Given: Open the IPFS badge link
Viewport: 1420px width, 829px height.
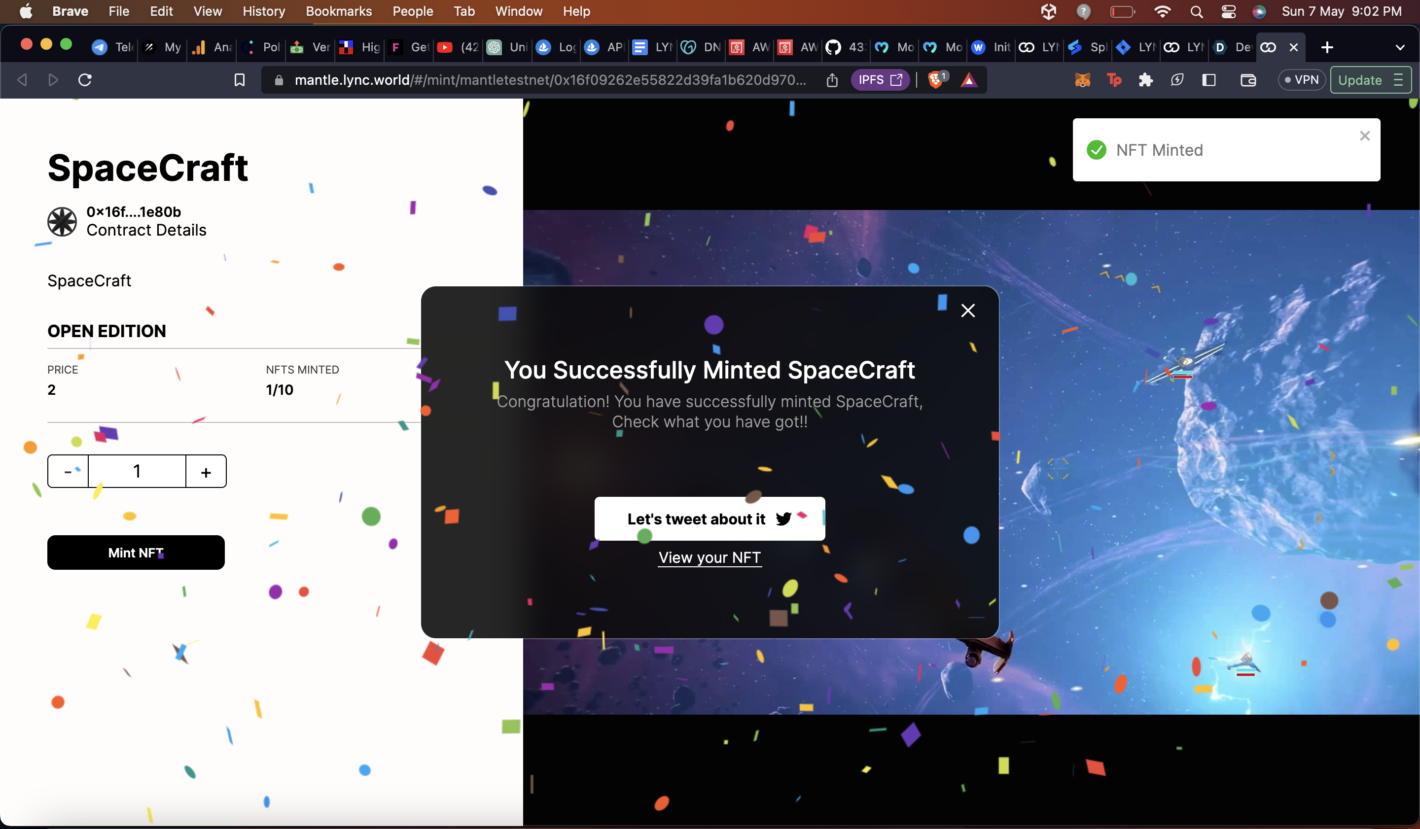Looking at the screenshot, I should (880, 80).
